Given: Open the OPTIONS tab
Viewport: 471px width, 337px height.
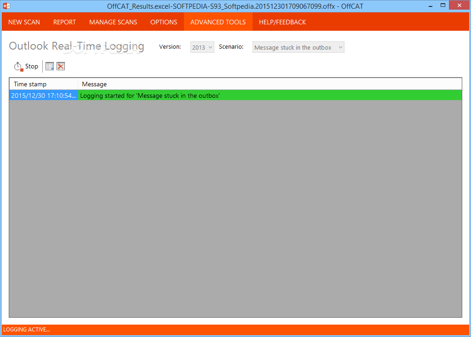Looking at the screenshot, I should coord(164,22).
